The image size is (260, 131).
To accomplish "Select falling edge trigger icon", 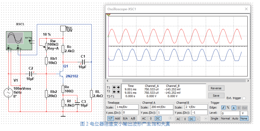I will 228,107.
